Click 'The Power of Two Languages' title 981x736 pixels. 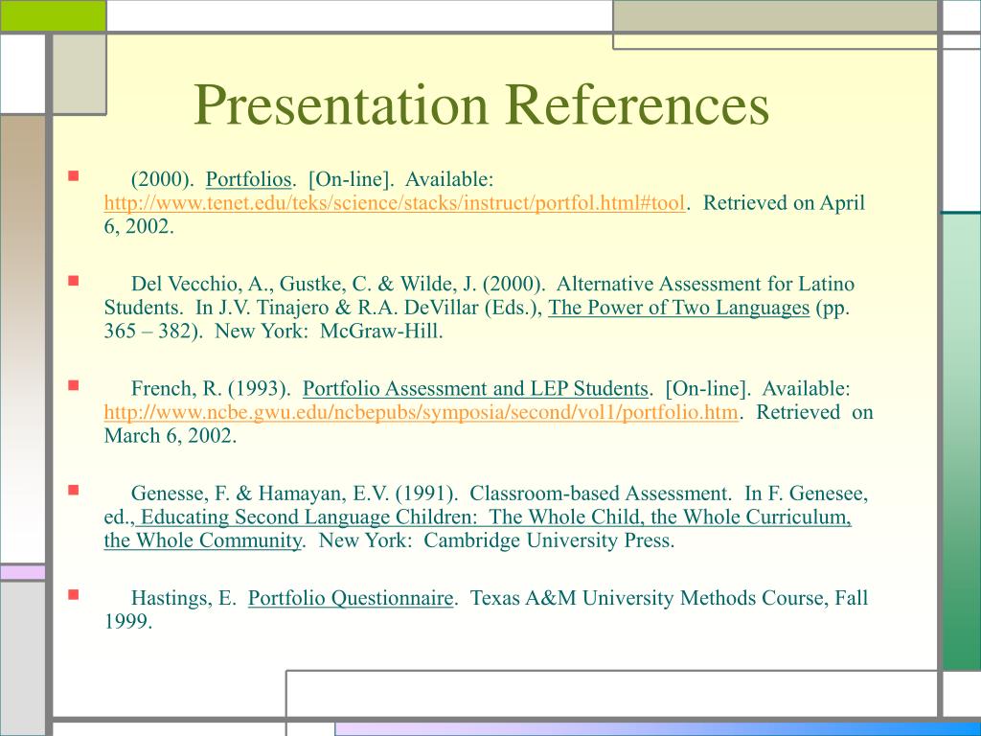(679, 308)
